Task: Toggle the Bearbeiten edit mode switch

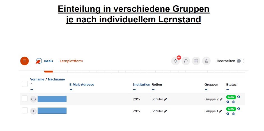Action: click(x=240, y=61)
